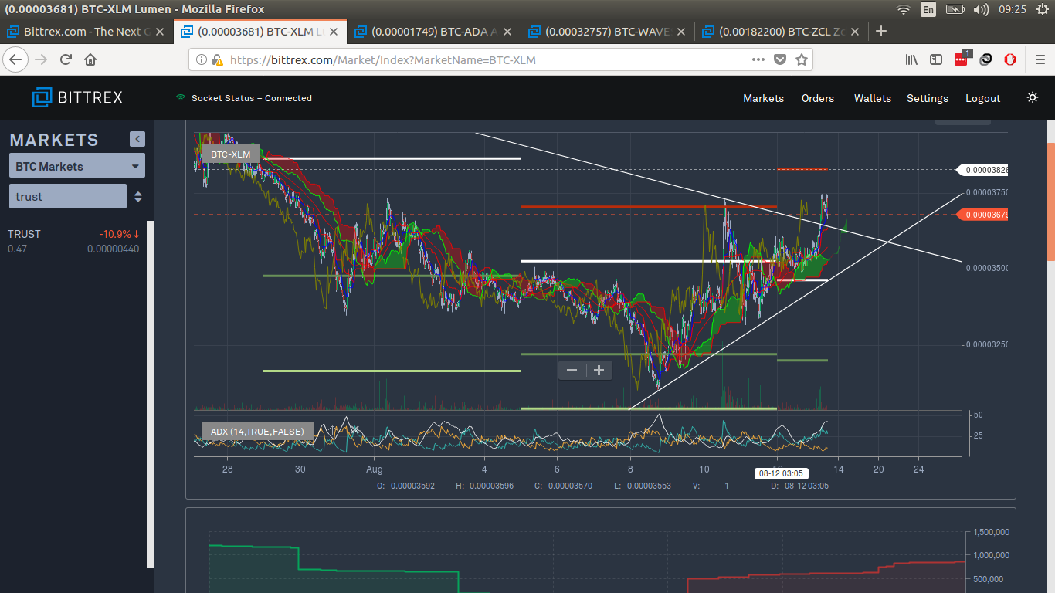Reload the current Bittrex page

coord(66,59)
